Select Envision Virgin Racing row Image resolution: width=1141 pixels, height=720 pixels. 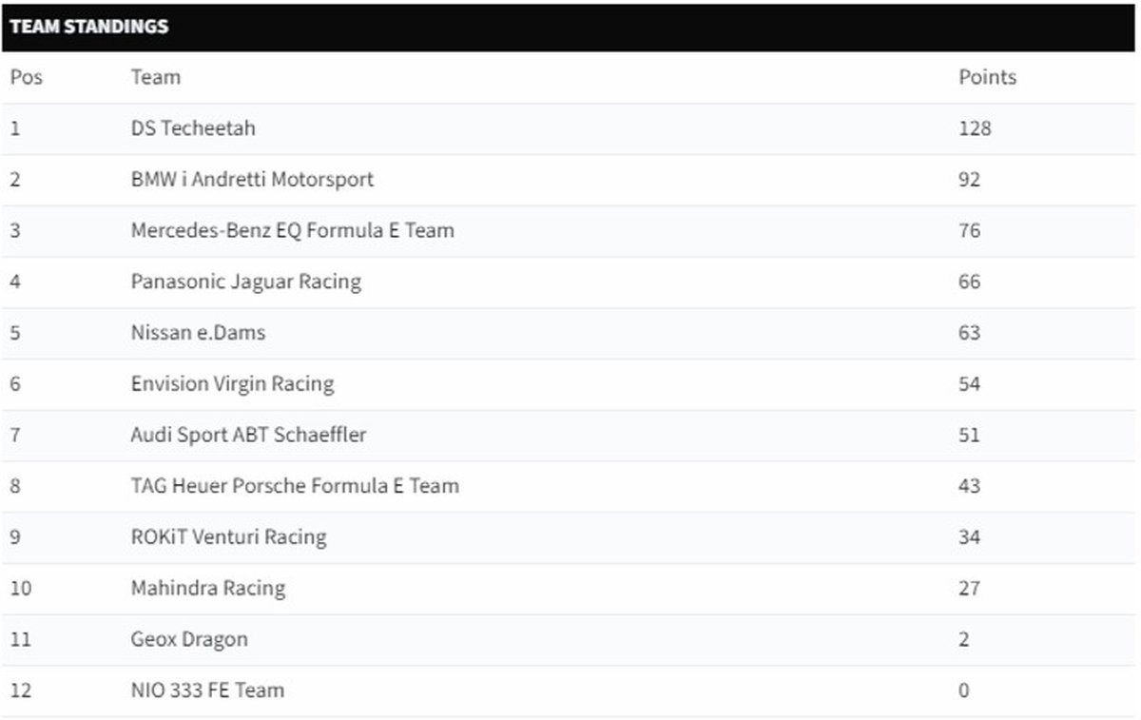coord(569,384)
